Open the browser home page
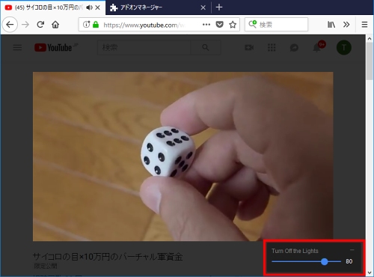Screen dimensions: 374x277 [55, 25]
